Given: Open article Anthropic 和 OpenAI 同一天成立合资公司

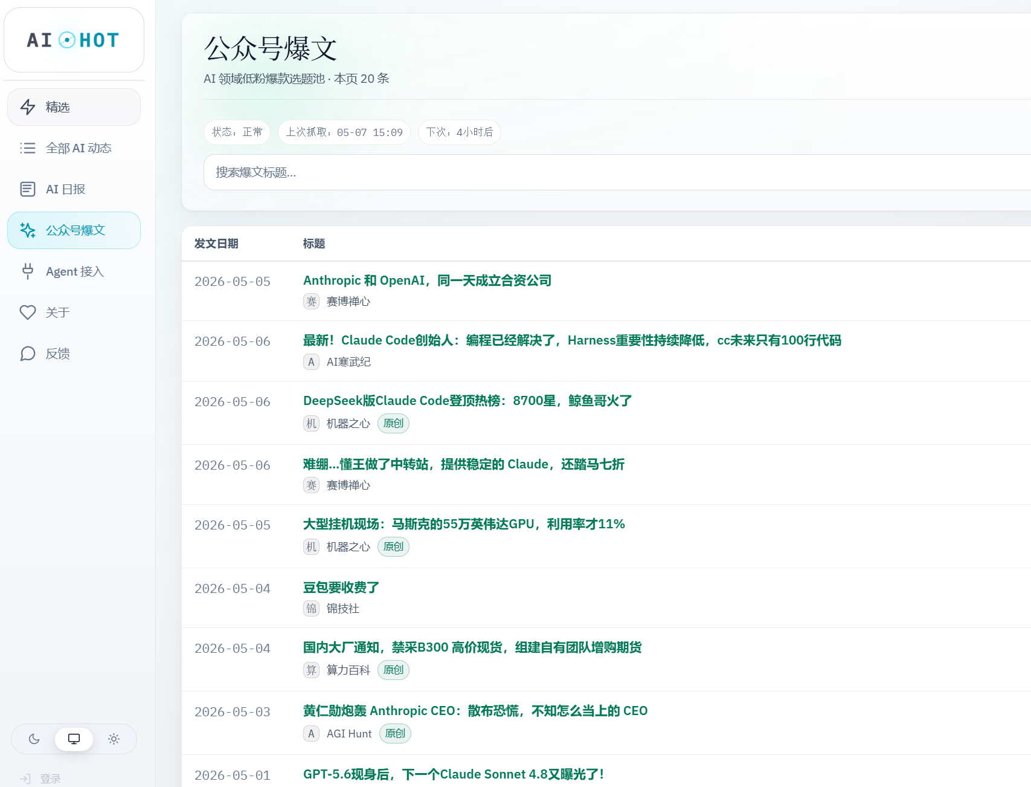Looking at the screenshot, I should pos(427,280).
